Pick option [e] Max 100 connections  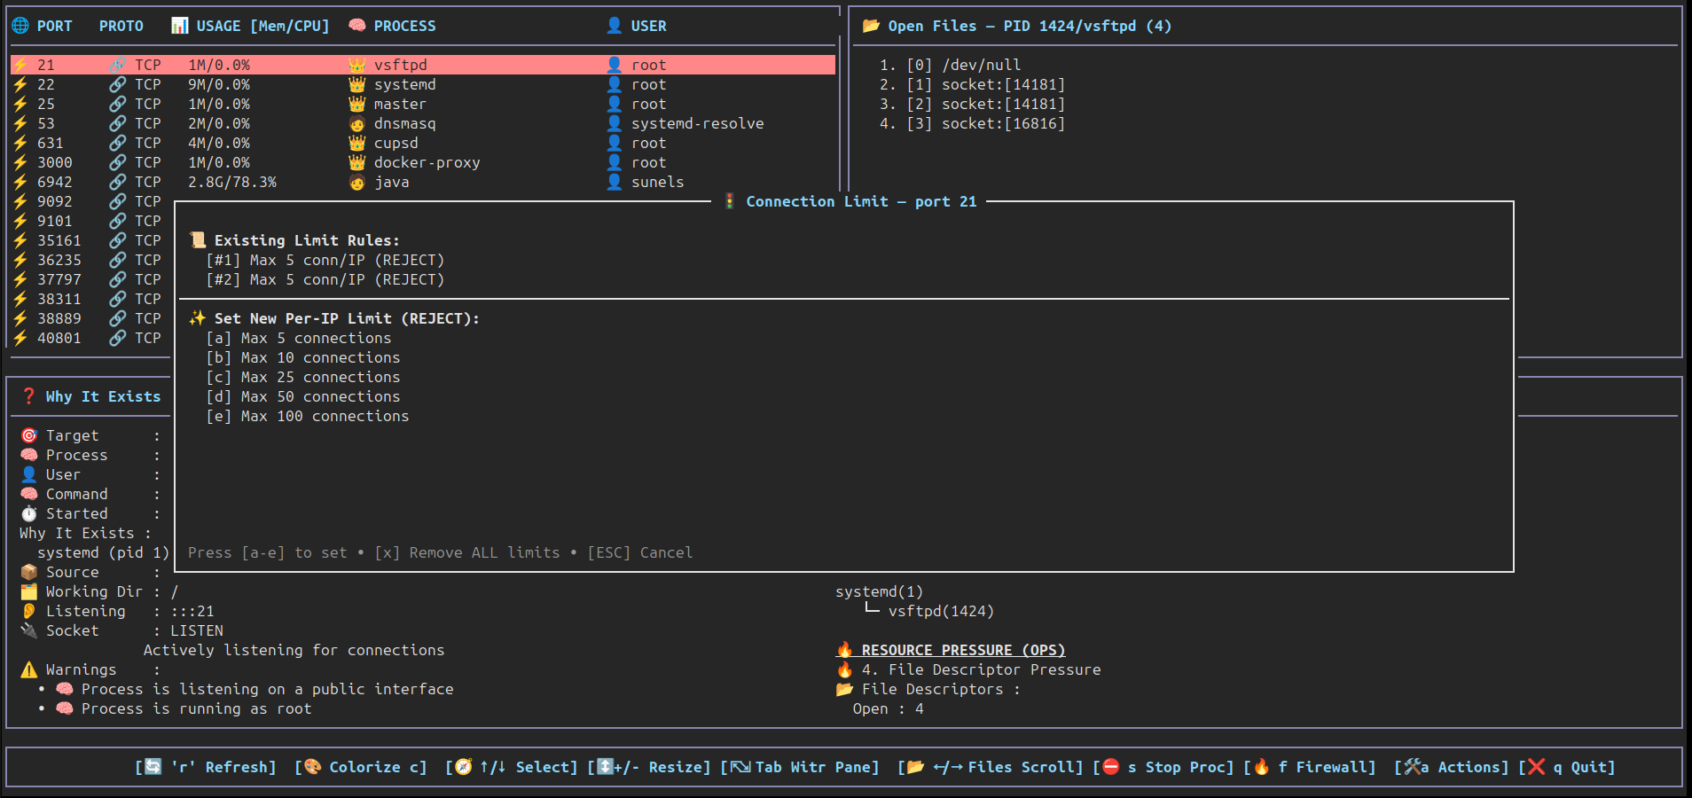pos(307,416)
